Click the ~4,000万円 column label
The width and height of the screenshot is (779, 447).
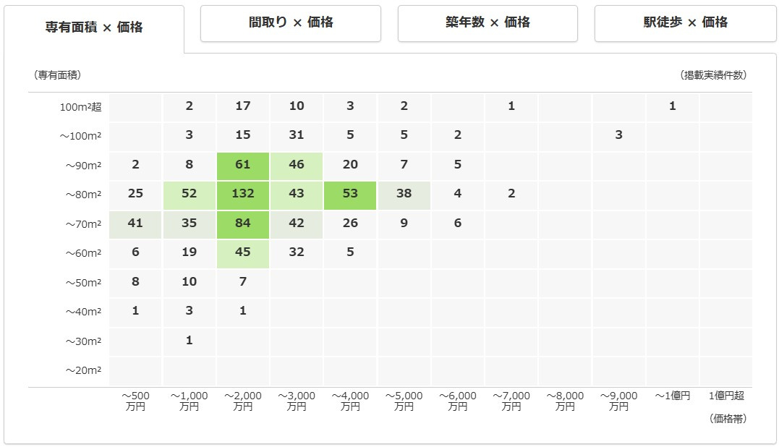coord(350,401)
